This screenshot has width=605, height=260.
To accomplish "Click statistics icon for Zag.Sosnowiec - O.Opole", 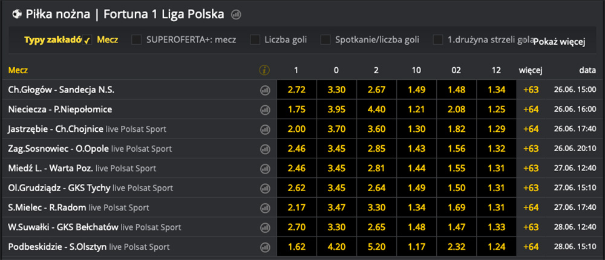I will tap(264, 149).
